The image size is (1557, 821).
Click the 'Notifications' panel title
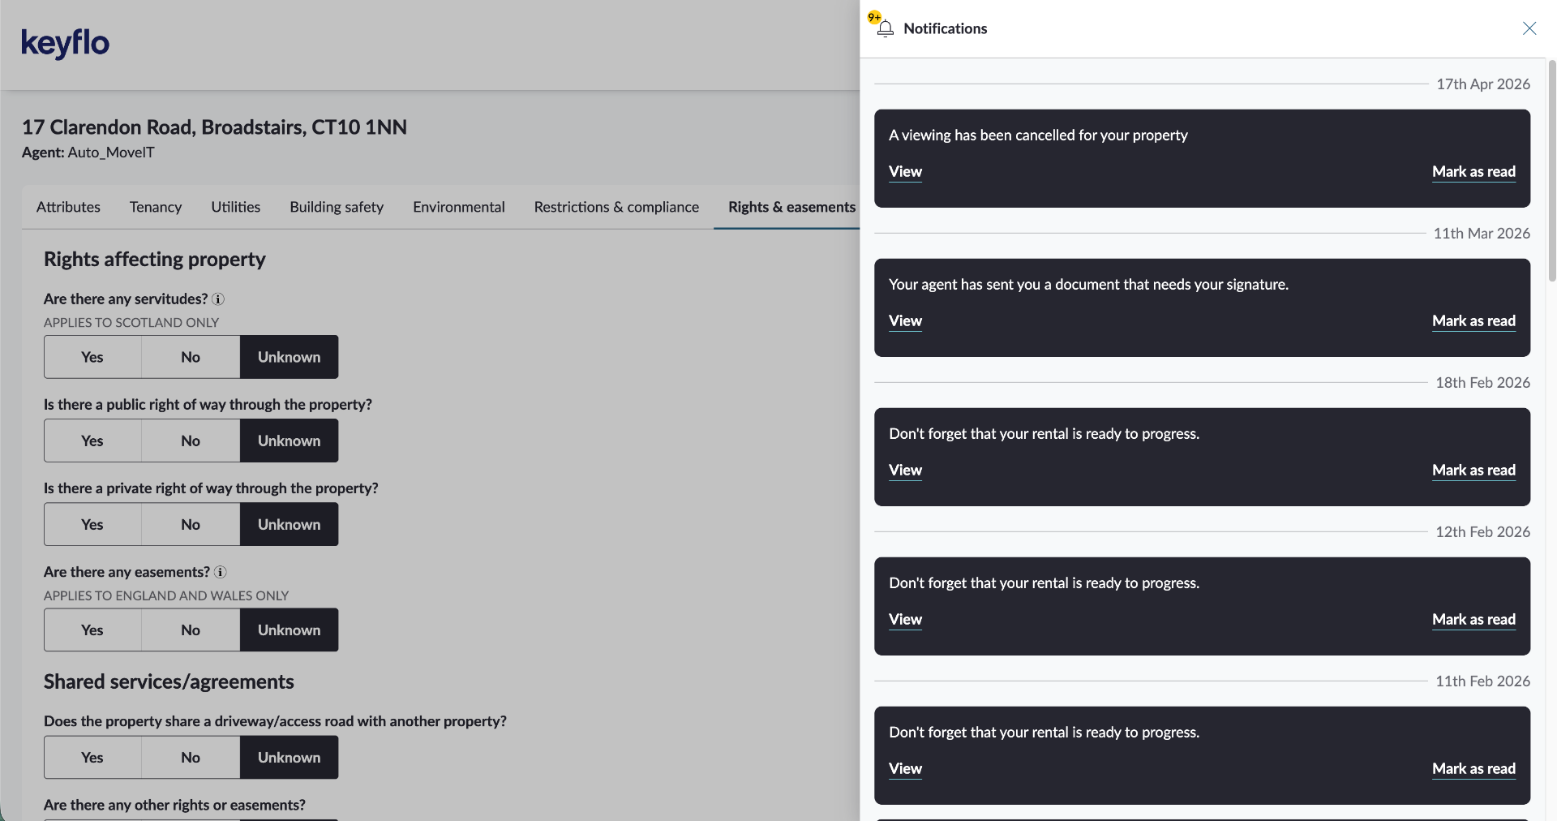(x=945, y=28)
